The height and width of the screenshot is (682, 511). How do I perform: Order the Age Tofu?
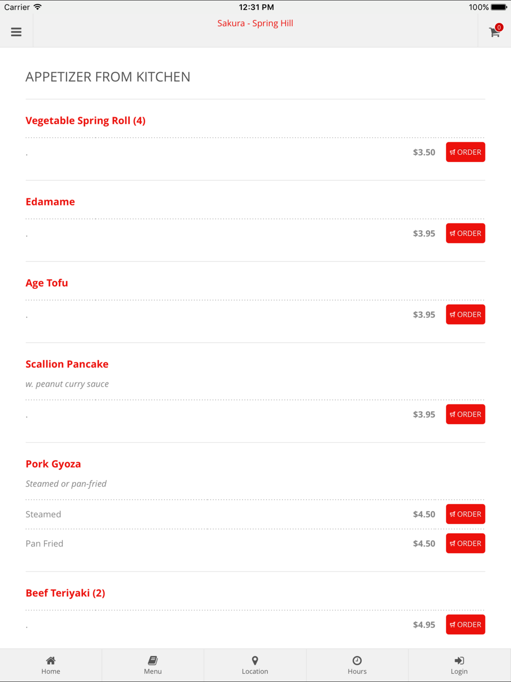466,315
